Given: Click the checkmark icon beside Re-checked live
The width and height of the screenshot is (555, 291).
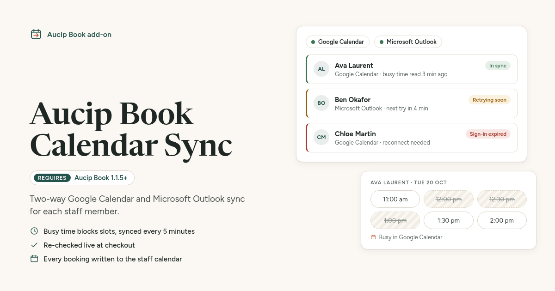Looking at the screenshot, I should click(34, 245).
